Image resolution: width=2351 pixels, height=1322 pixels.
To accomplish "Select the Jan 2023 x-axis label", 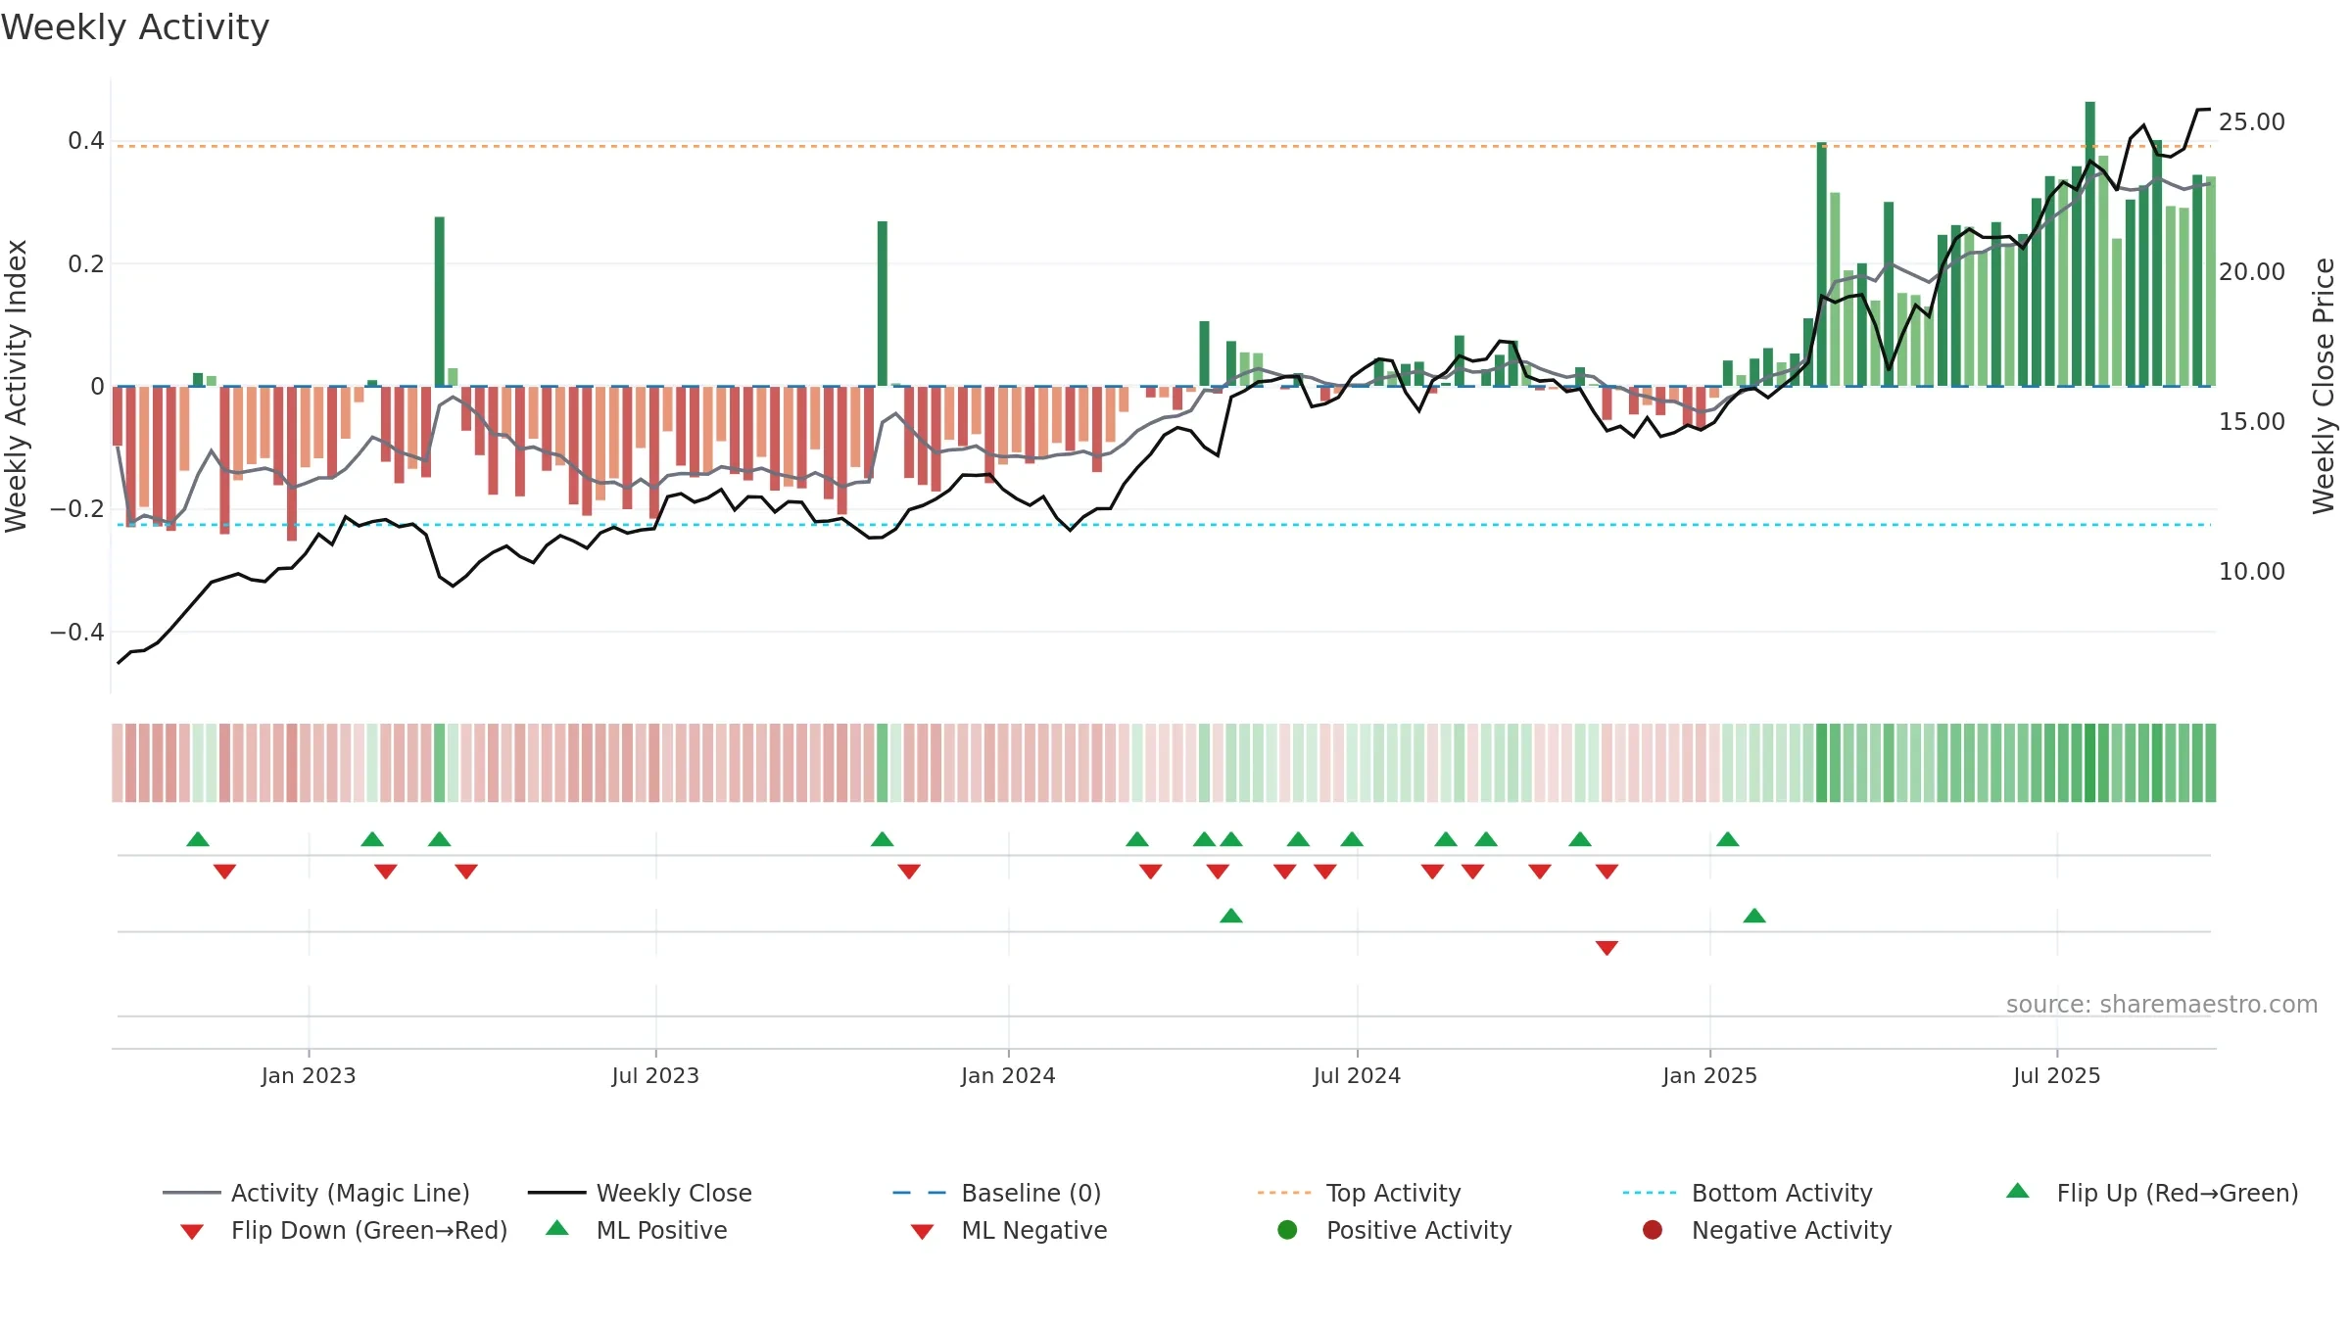I will coord(309,1075).
